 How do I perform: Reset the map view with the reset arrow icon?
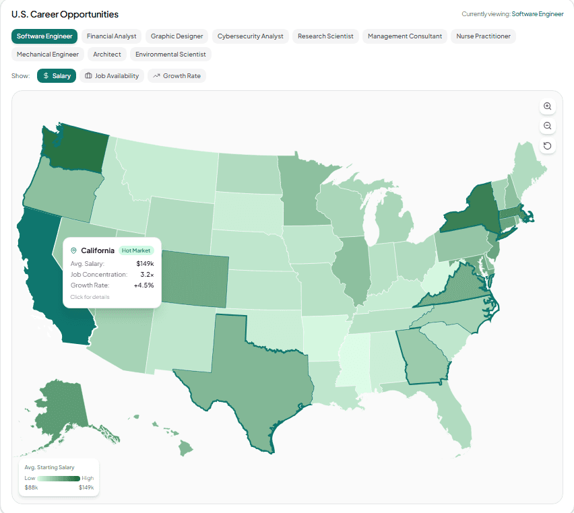(547, 145)
